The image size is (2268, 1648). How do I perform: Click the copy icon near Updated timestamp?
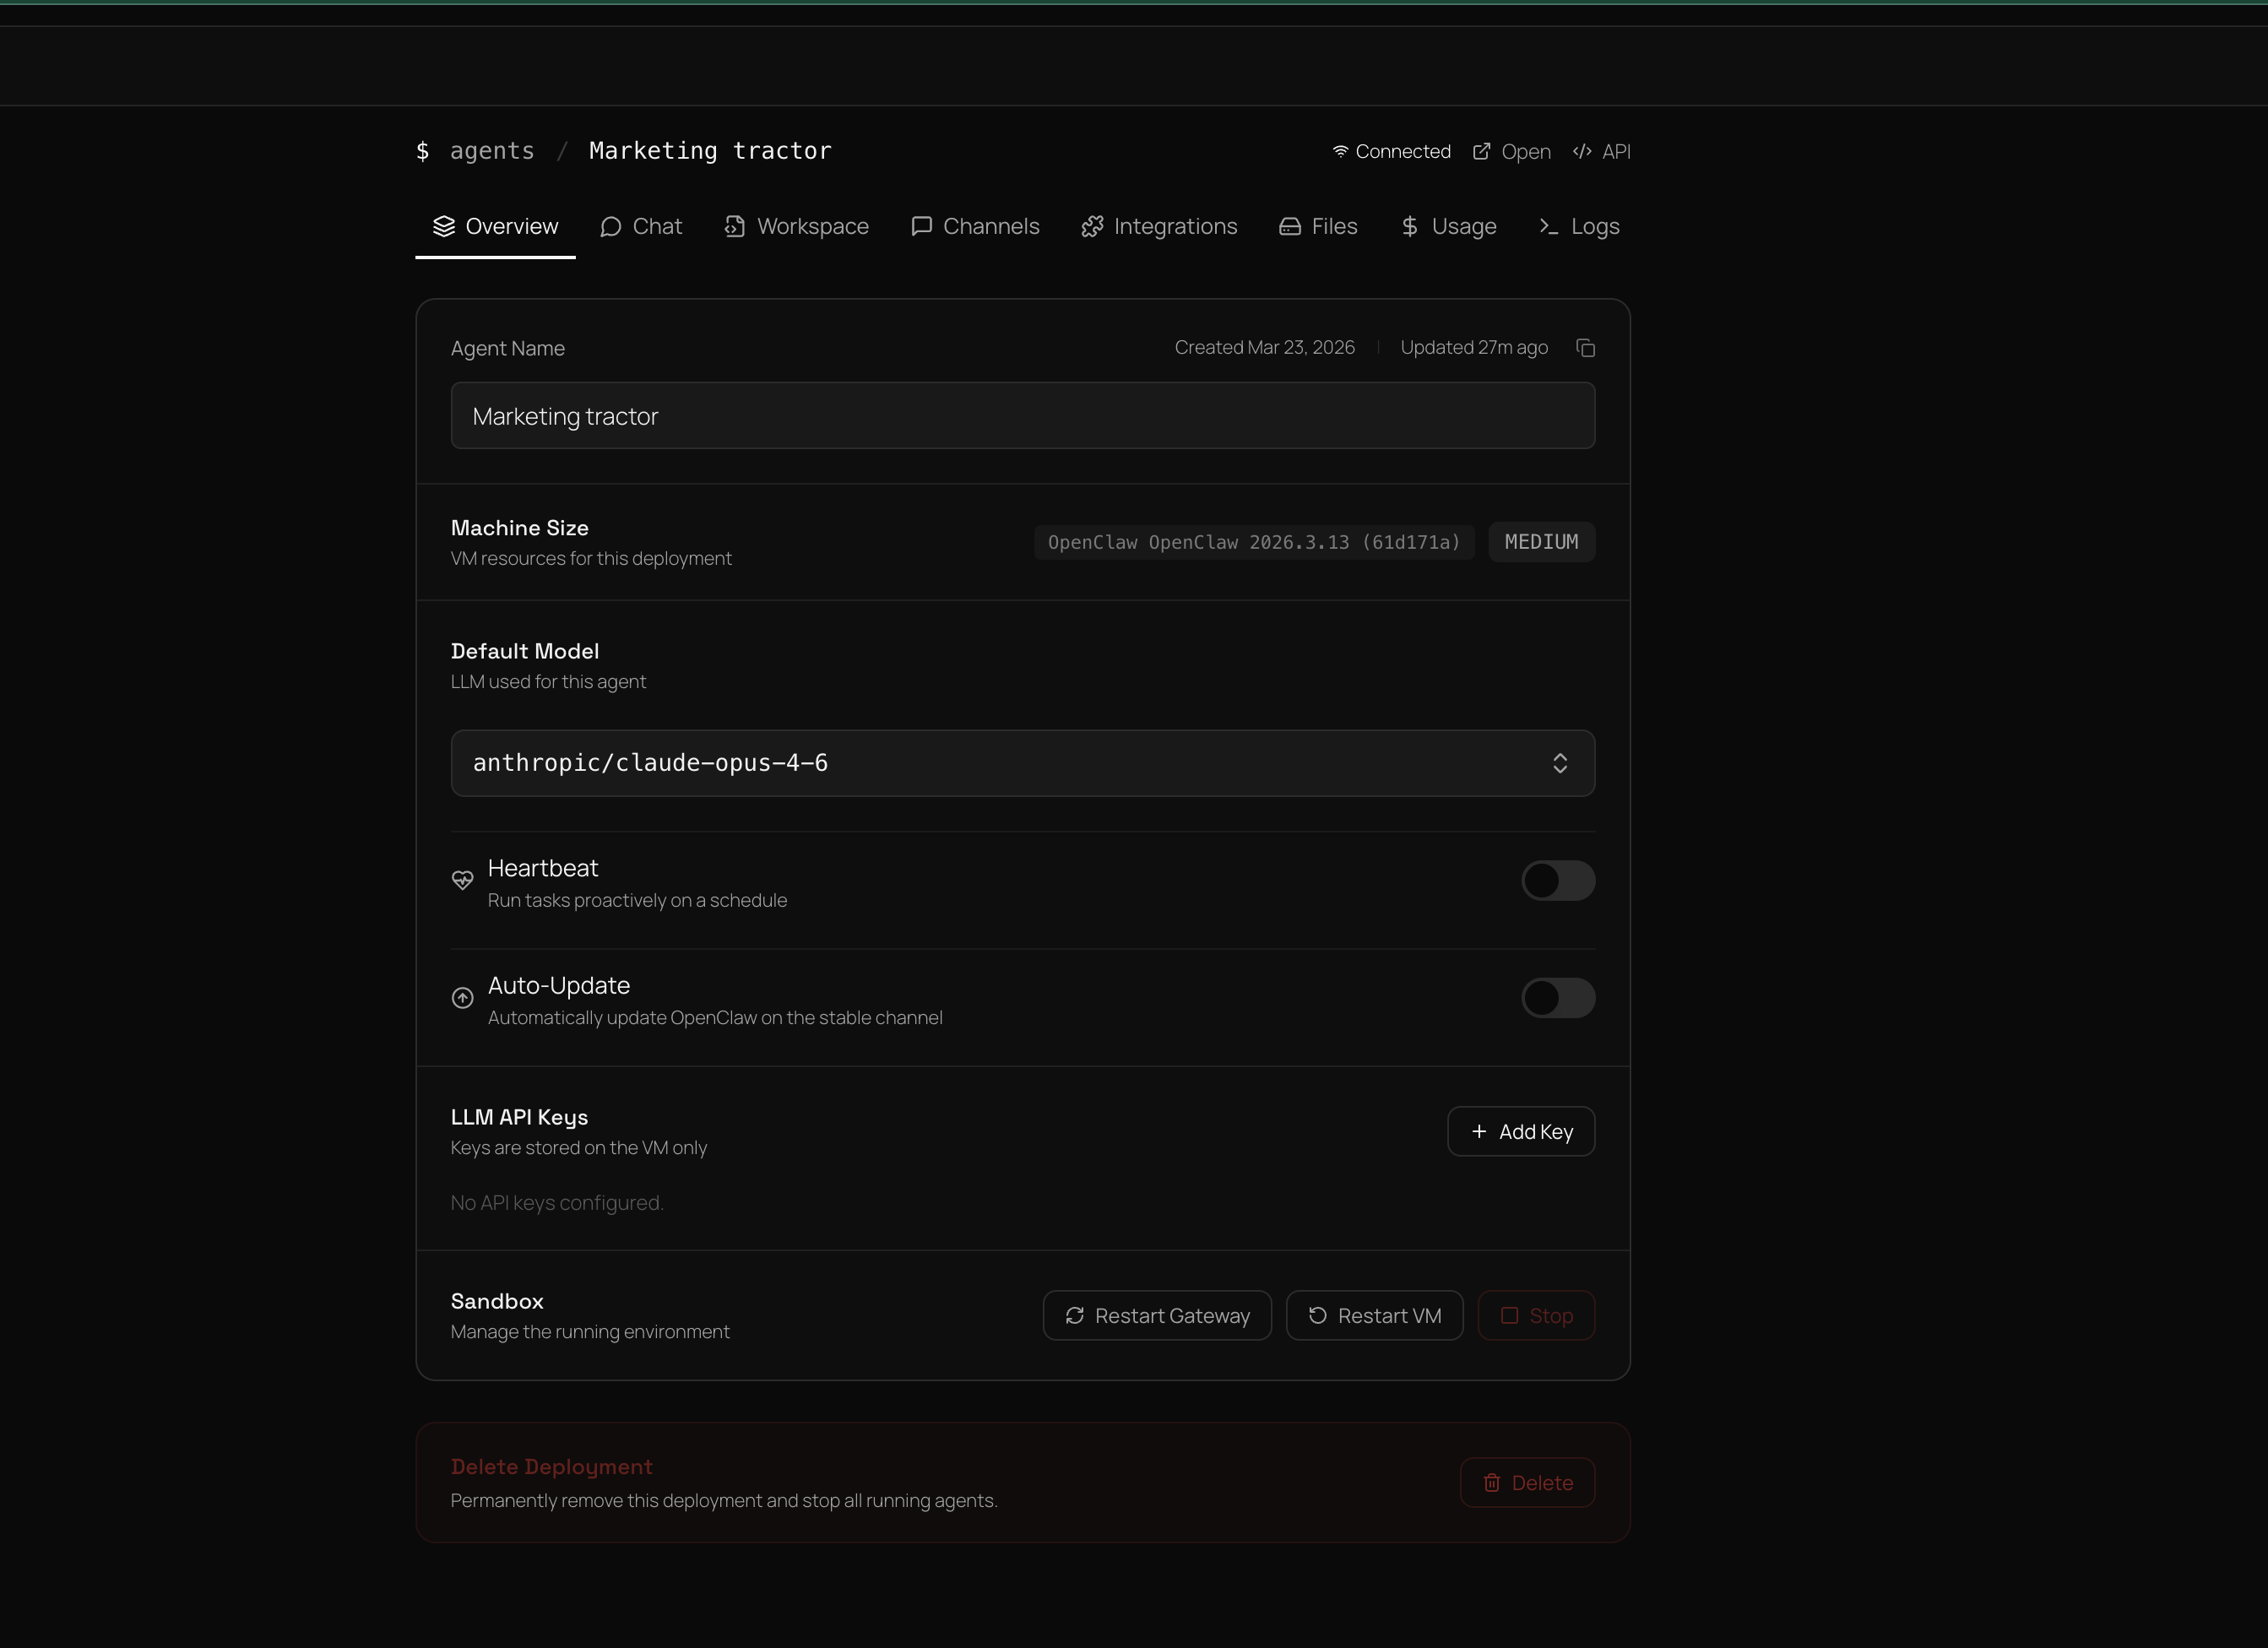coord(1586,347)
